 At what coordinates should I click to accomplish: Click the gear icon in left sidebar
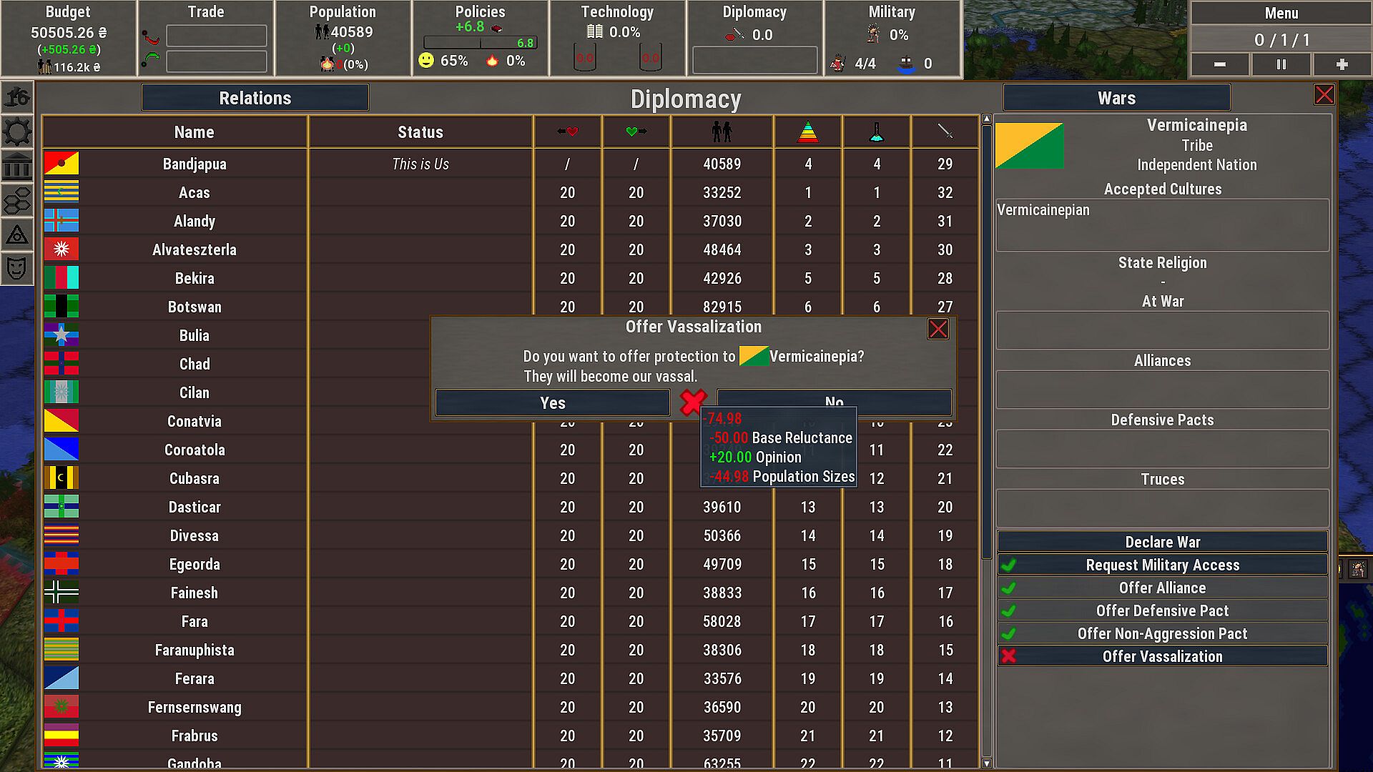(x=17, y=132)
